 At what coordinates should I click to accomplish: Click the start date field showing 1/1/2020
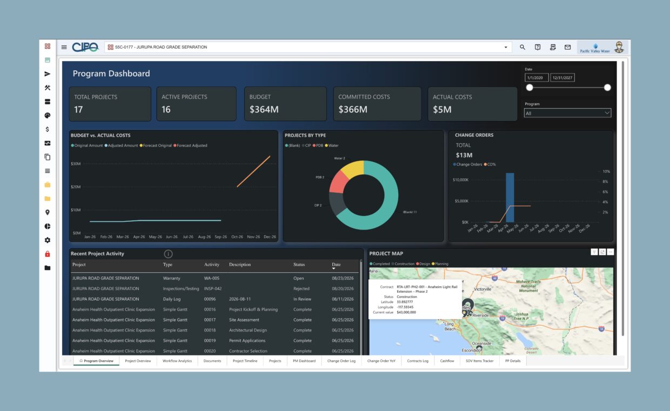[537, 78]
